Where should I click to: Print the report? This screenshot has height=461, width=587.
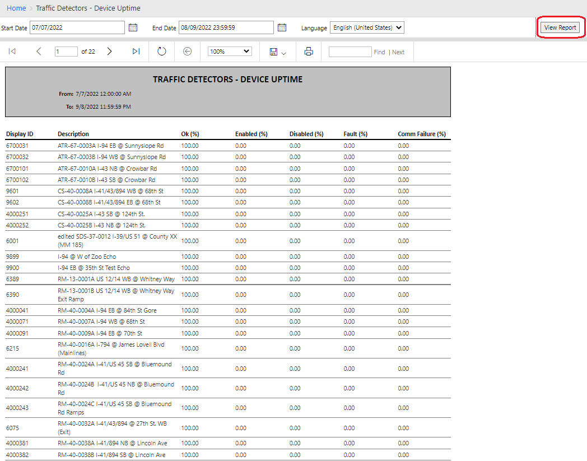point(309,52)
